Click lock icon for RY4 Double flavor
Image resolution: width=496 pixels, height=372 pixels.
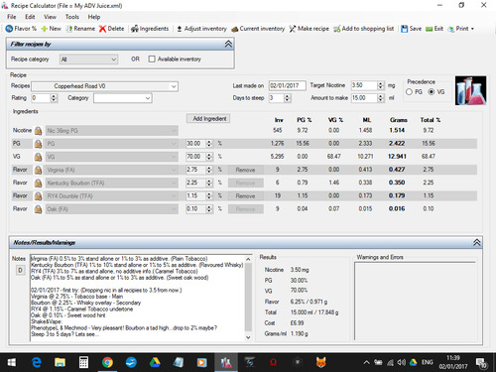38,196
